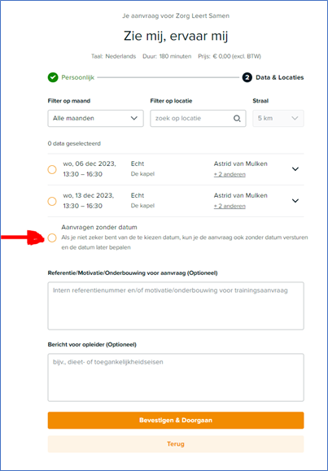Expand details for the 06 dec session
Viewport: 328px width, 471px height.
click(x=295, y=169)
